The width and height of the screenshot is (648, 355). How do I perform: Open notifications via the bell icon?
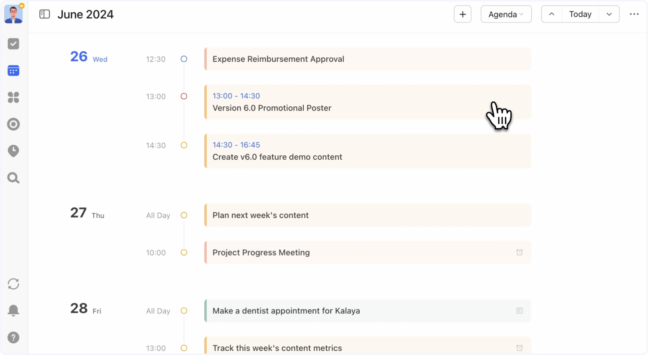point(13,311)
